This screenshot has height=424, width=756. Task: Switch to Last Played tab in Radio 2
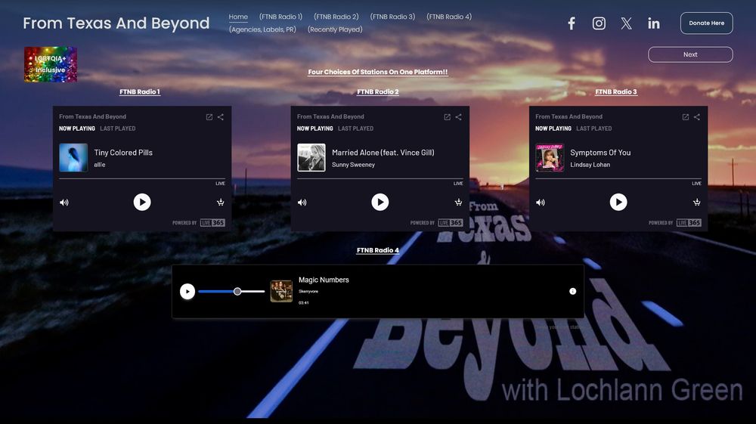pyautogui.click(x=356, y=128)
